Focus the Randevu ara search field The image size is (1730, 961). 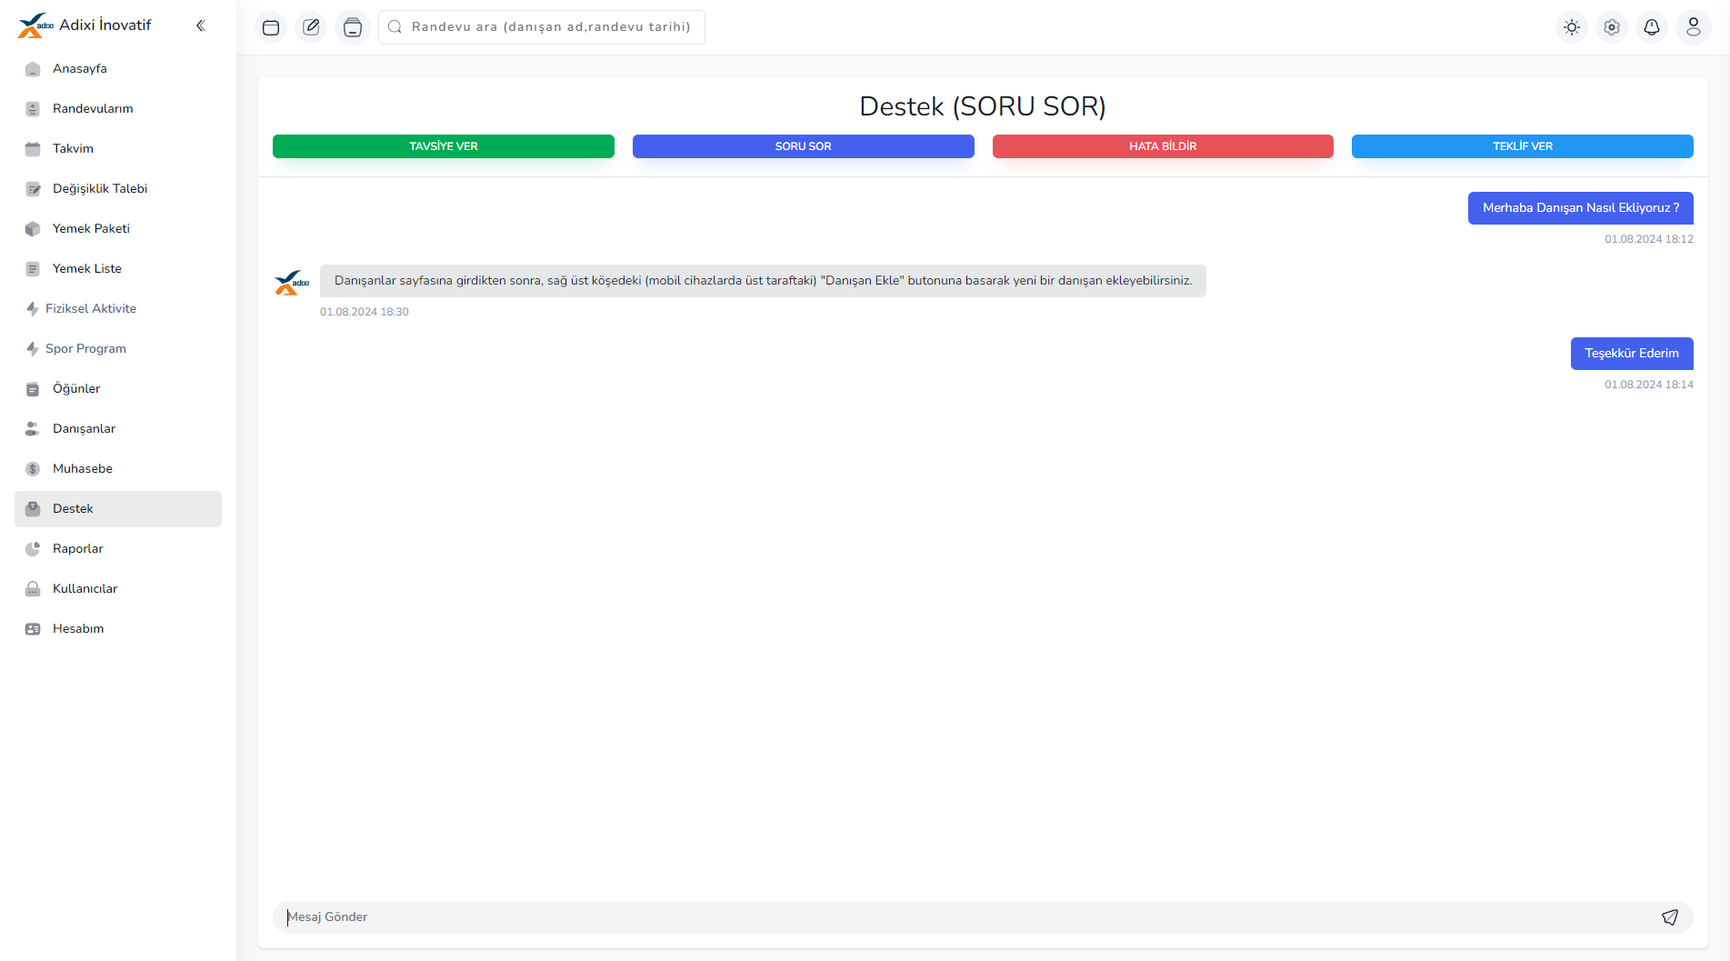[x=542, y=27]
